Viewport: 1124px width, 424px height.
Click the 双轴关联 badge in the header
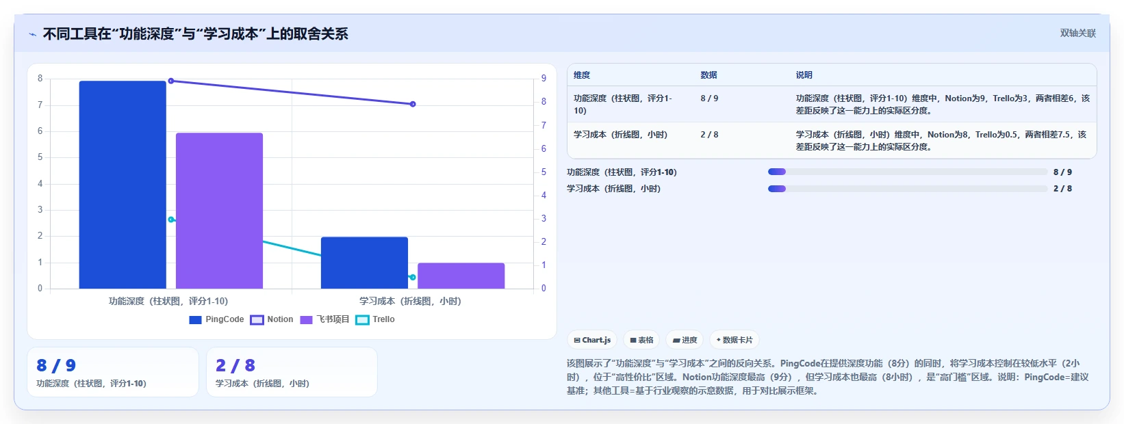(1077, 33)
